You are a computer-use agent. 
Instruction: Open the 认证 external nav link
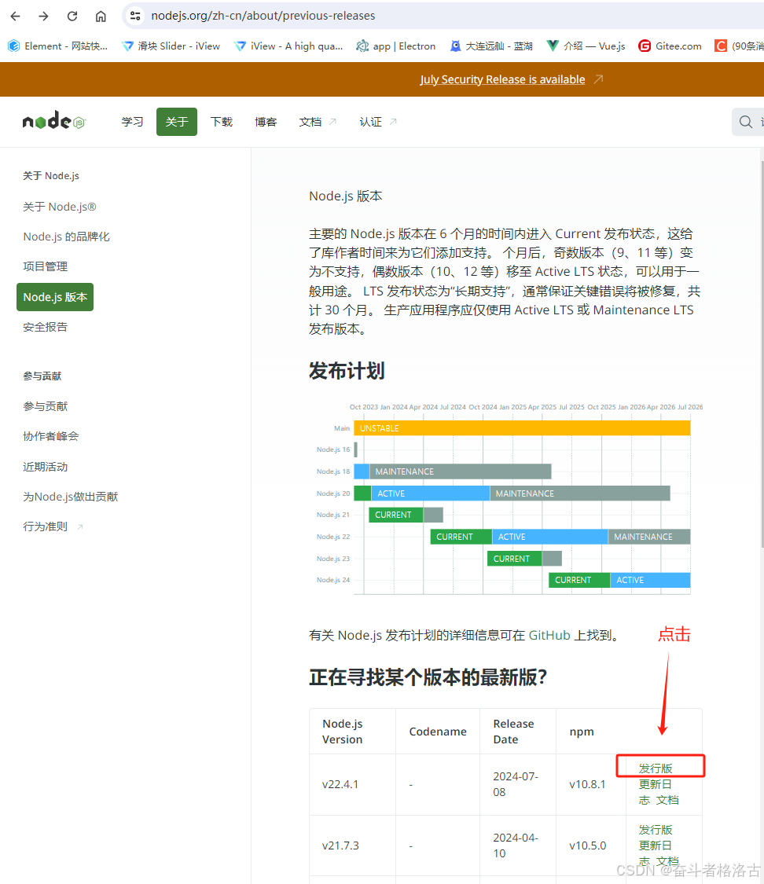378,122
